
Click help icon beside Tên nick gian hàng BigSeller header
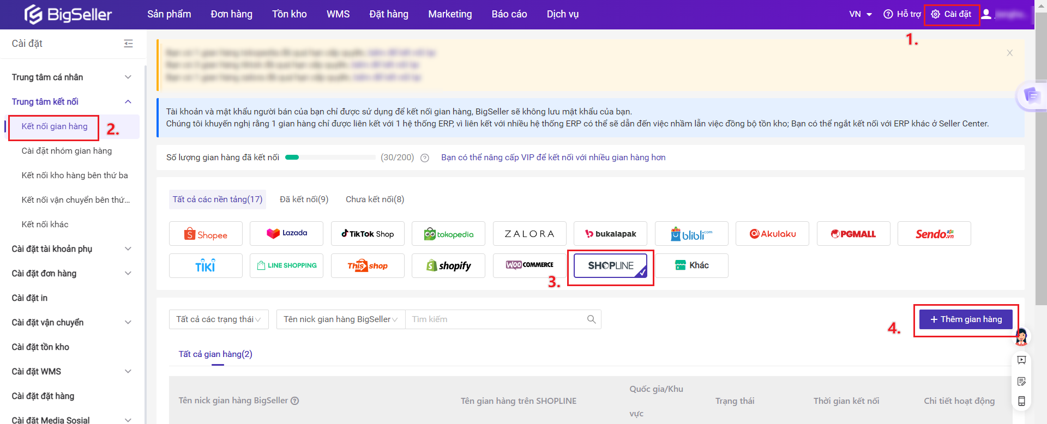(x=294, y=401)
